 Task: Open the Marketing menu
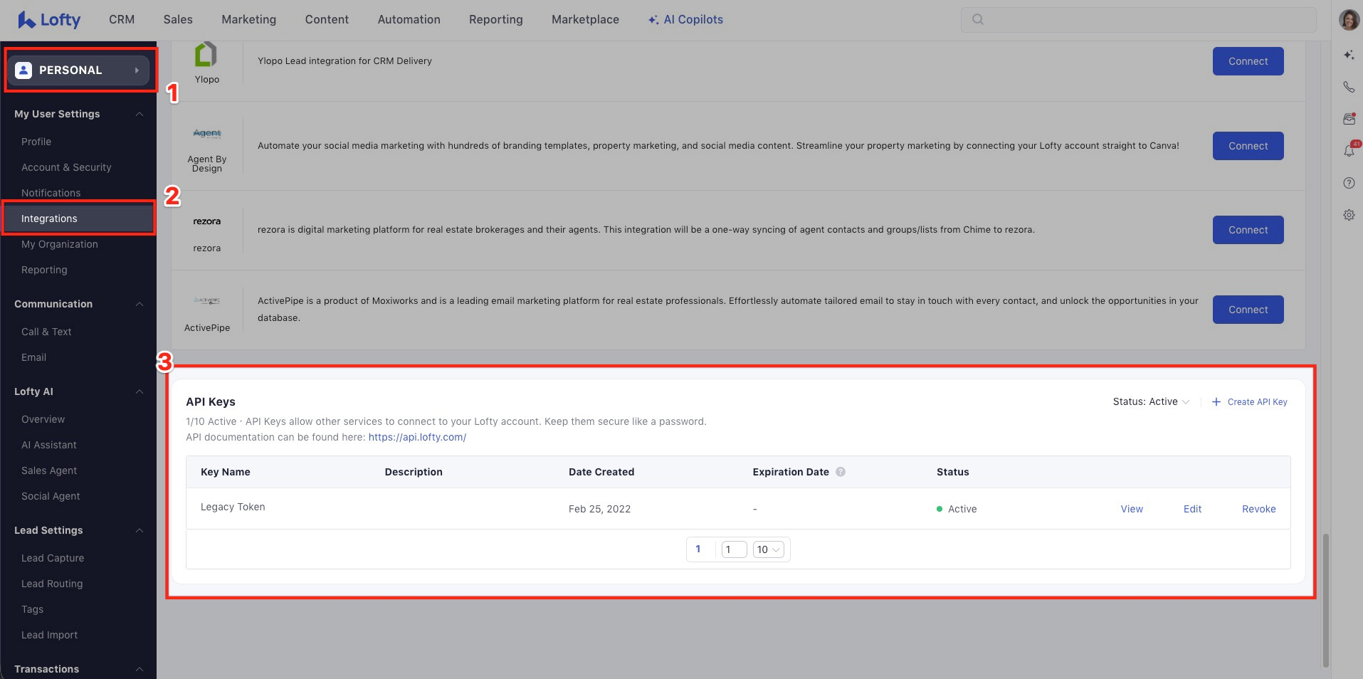click(x=248, y=20)
